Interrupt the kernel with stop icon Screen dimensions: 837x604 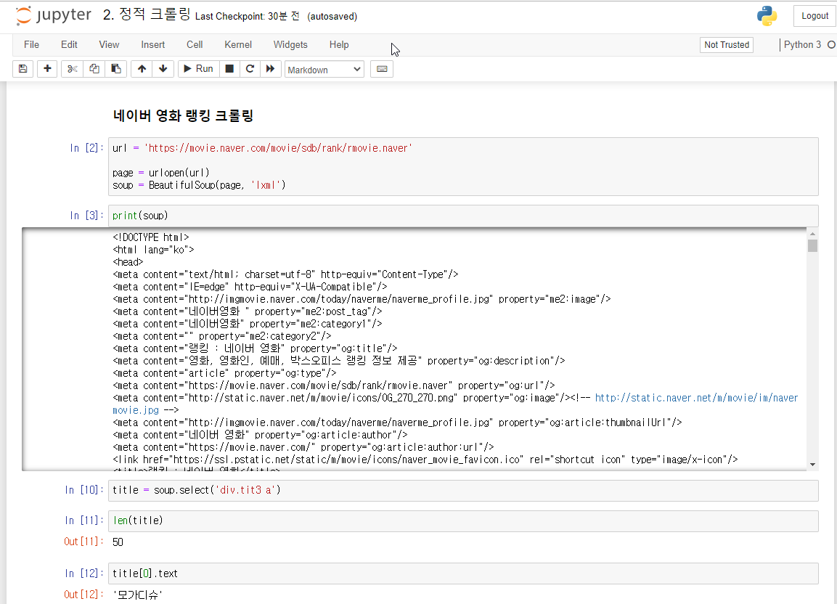[x=229, y=69]
